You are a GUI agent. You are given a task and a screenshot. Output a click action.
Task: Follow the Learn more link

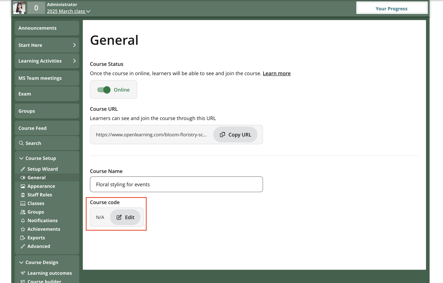[x=276, y=73]
